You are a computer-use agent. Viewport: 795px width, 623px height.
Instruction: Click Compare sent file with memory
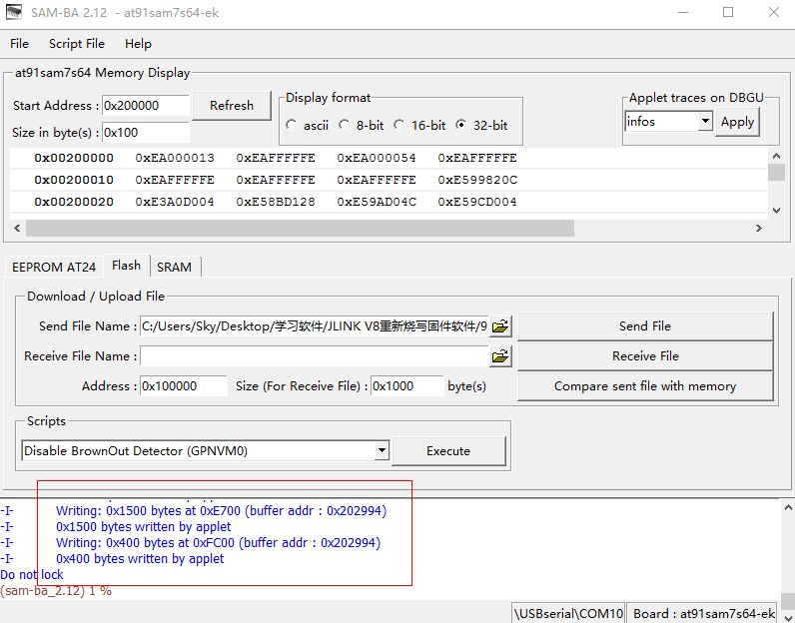[645, 386]
